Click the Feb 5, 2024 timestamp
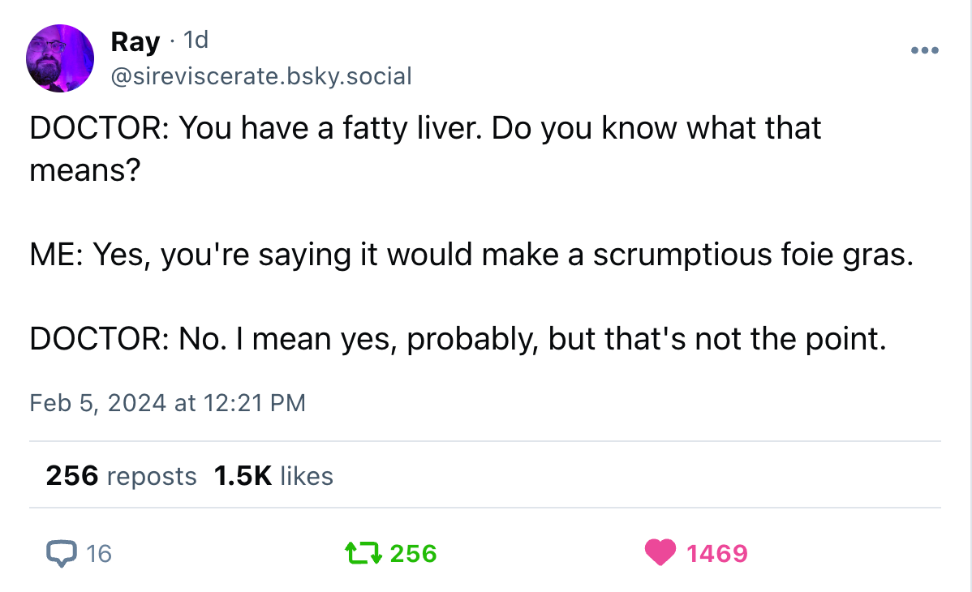 167,403
